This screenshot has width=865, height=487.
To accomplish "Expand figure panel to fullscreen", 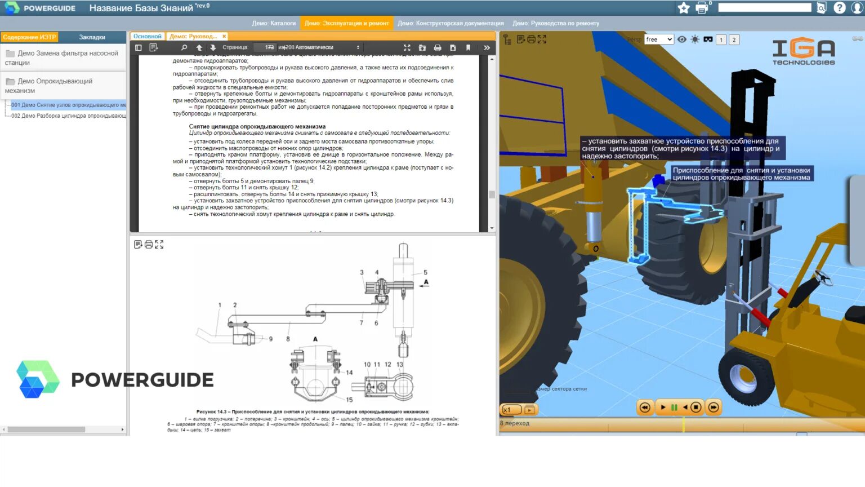I will click(159, 244).
